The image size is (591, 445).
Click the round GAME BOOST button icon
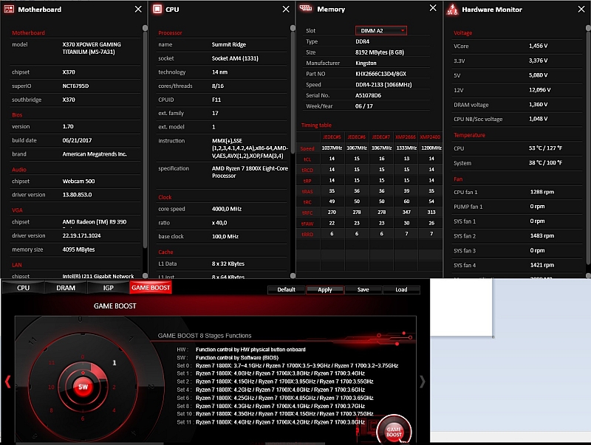(394, 431)
